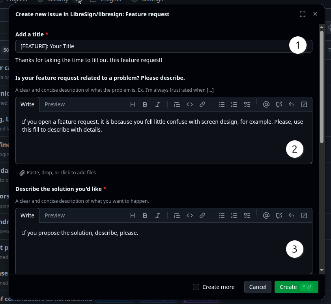Click into the solution description text area

click(164, 248)
